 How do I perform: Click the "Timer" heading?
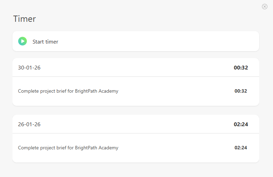pos(24,19)
